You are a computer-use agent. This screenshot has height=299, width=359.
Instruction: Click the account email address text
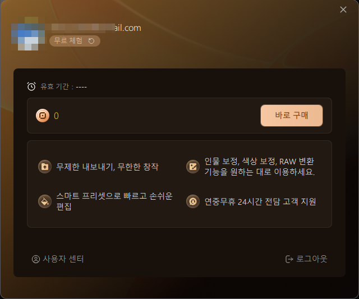96,28
